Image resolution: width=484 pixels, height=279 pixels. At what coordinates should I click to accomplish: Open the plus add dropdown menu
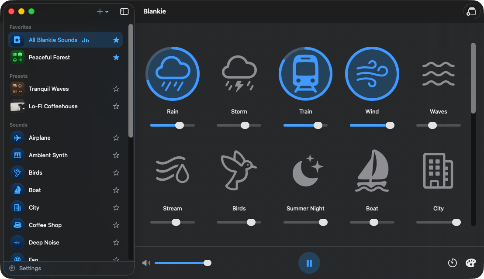point(103,11)
